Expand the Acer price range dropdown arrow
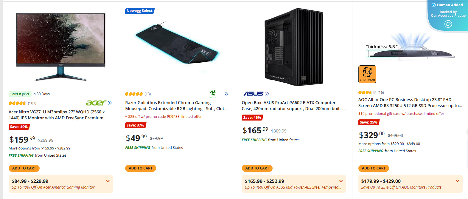Viewport: 468px width, 199px height. [108, 181]
